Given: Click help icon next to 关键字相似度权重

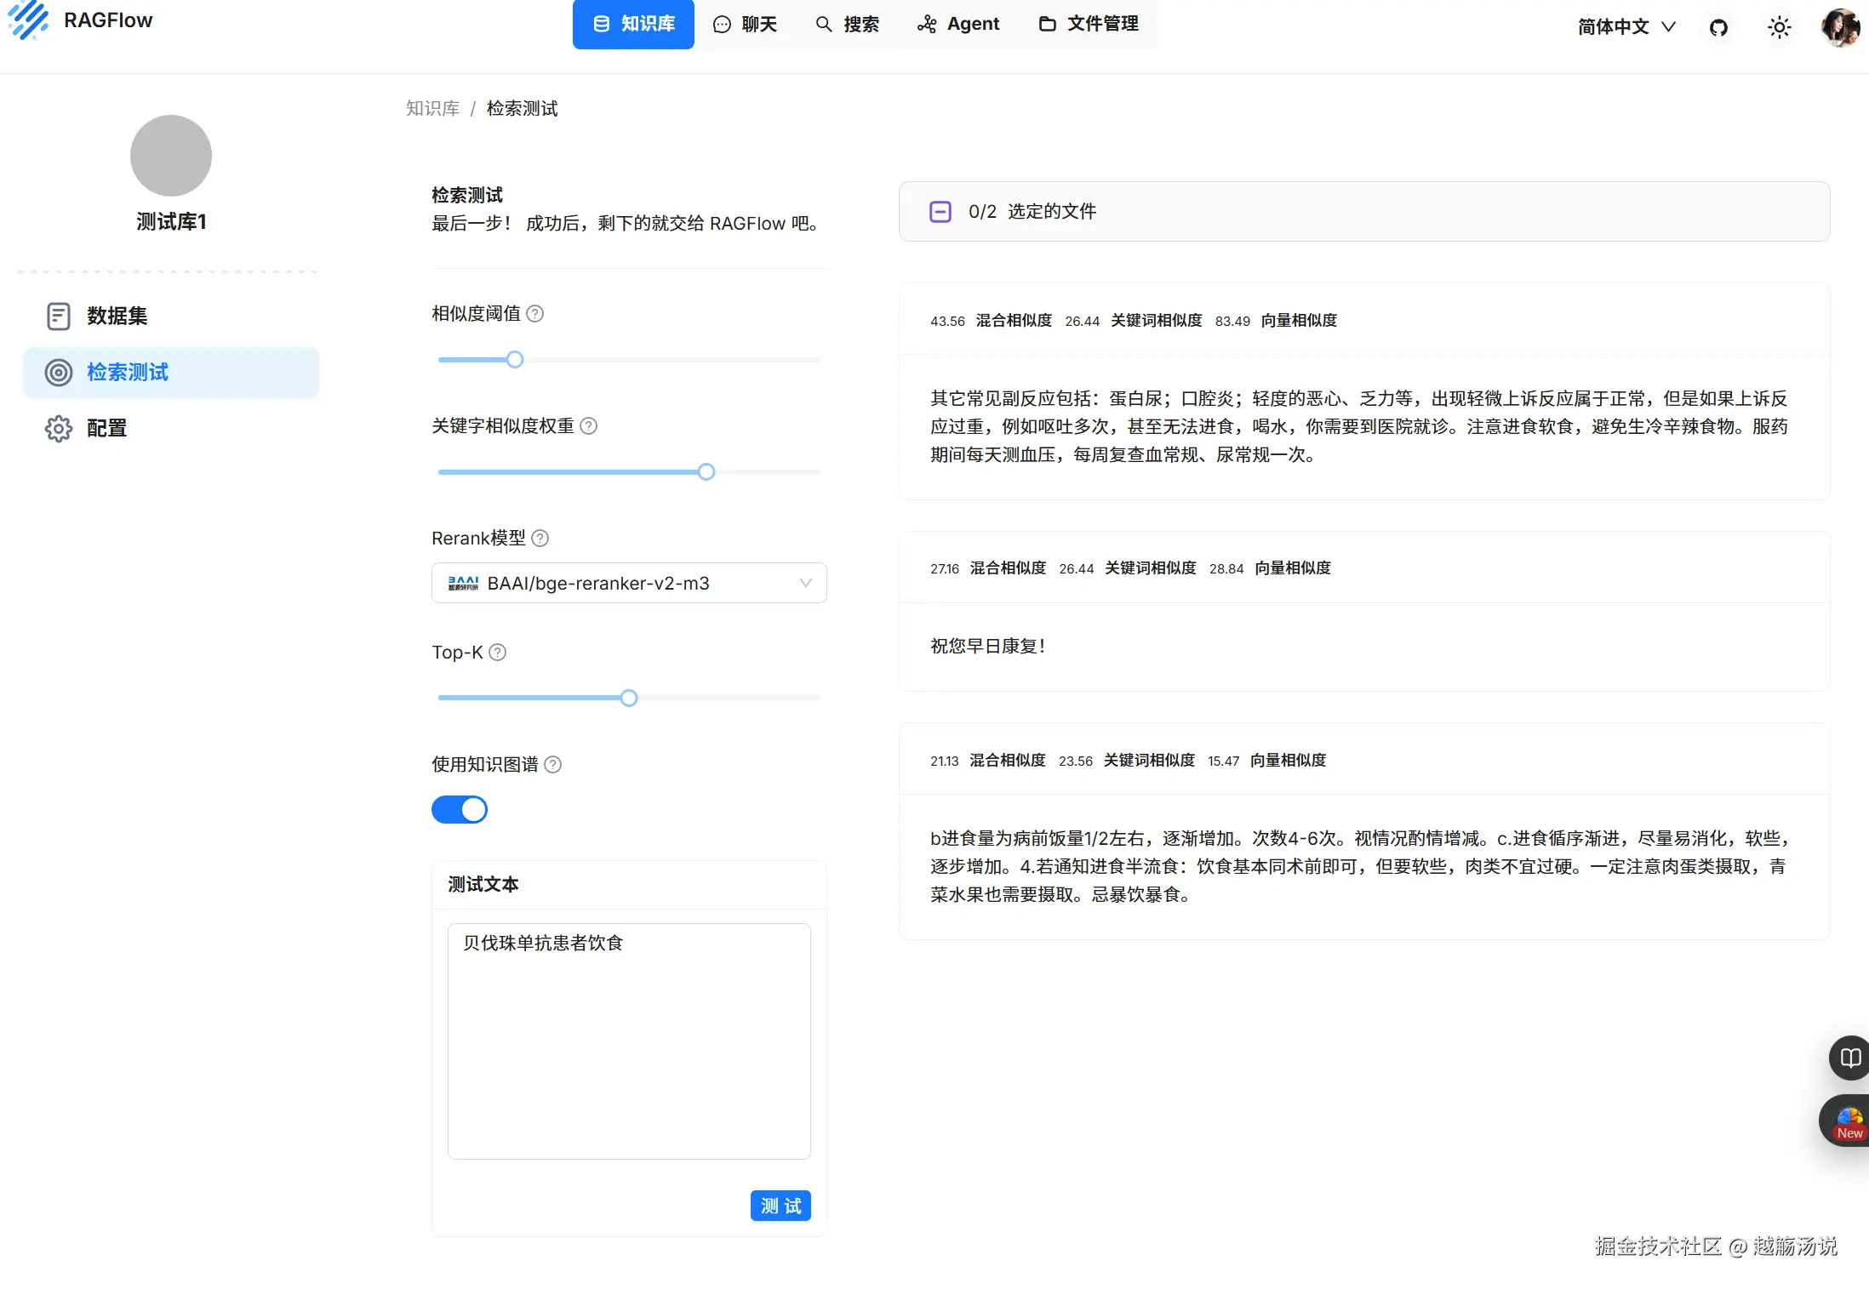Looking at the screenshot, I should 589,426.
